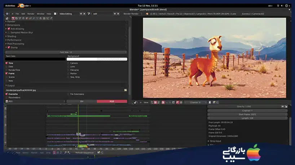The width and height of the screenshot is (295, 165).
Task: Click the Background white color swatch
Action: (x=97, y=59)
